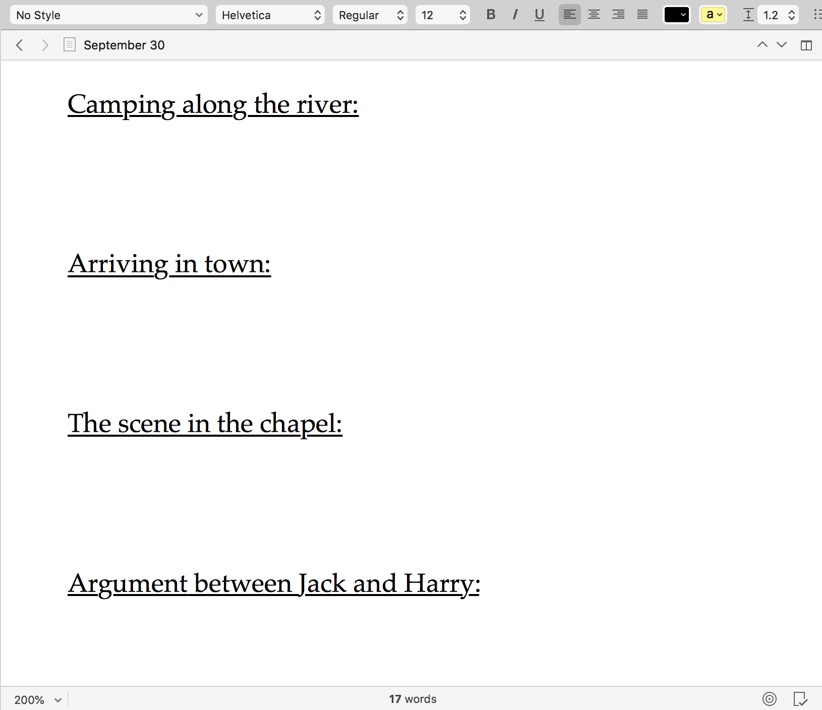Align text to the right
The image size is (822, 710).
coord(617,15)
